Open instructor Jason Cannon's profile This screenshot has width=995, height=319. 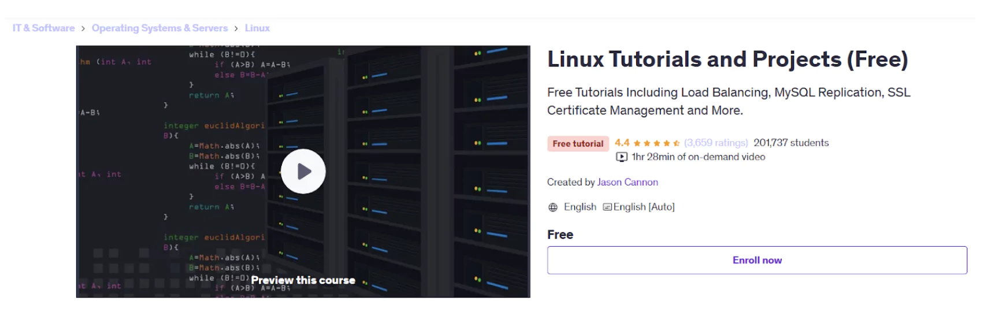tap(627, 182)
